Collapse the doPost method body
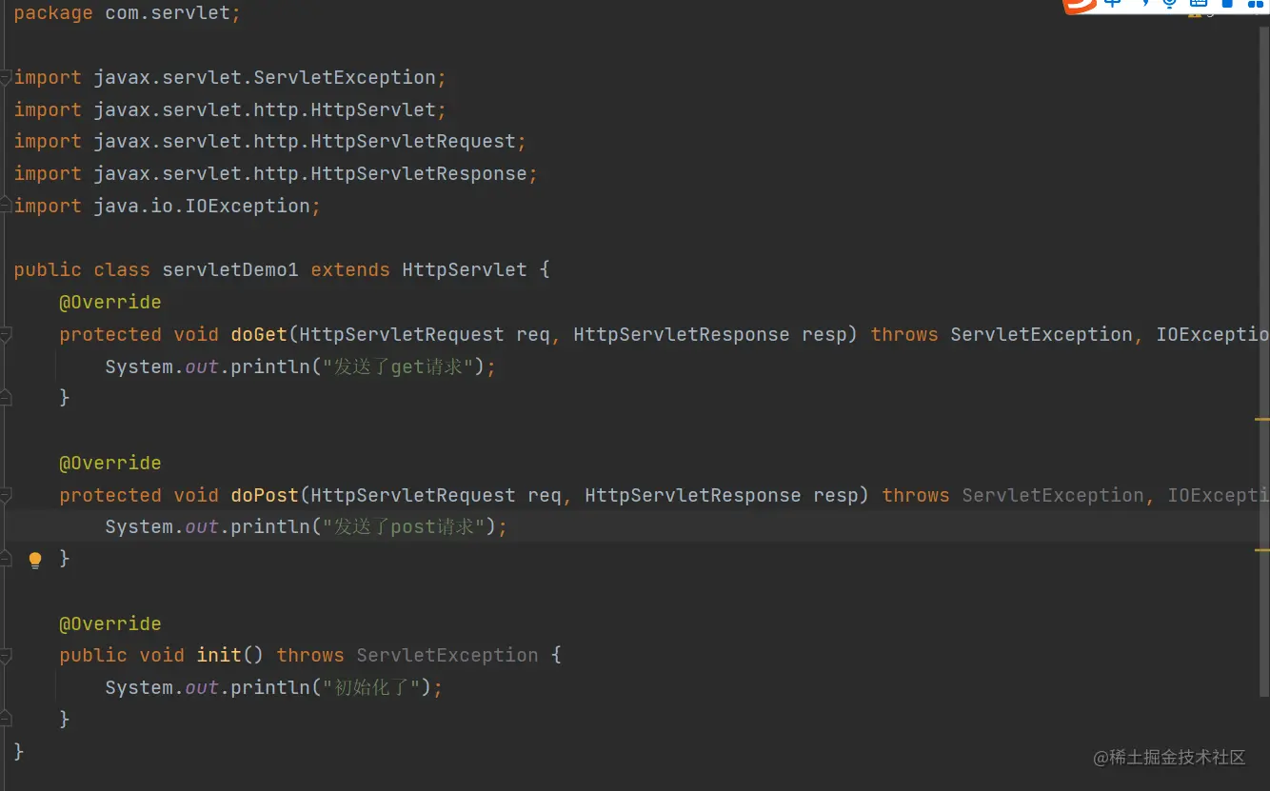The image size is (1270, 791). pos(5,495)
